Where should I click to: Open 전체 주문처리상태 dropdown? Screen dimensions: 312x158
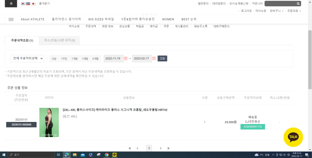pyautogui.click(x=27, y=58)
